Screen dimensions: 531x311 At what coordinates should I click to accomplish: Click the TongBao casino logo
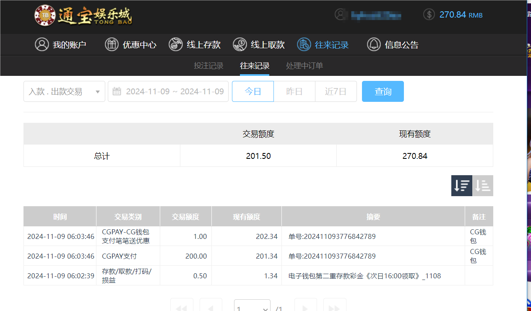pyautogui.click(x=83, y=16)
